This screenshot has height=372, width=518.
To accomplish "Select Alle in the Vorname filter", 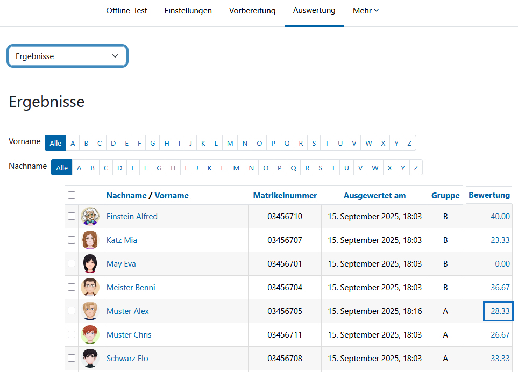I will click(x=55, y=143).
